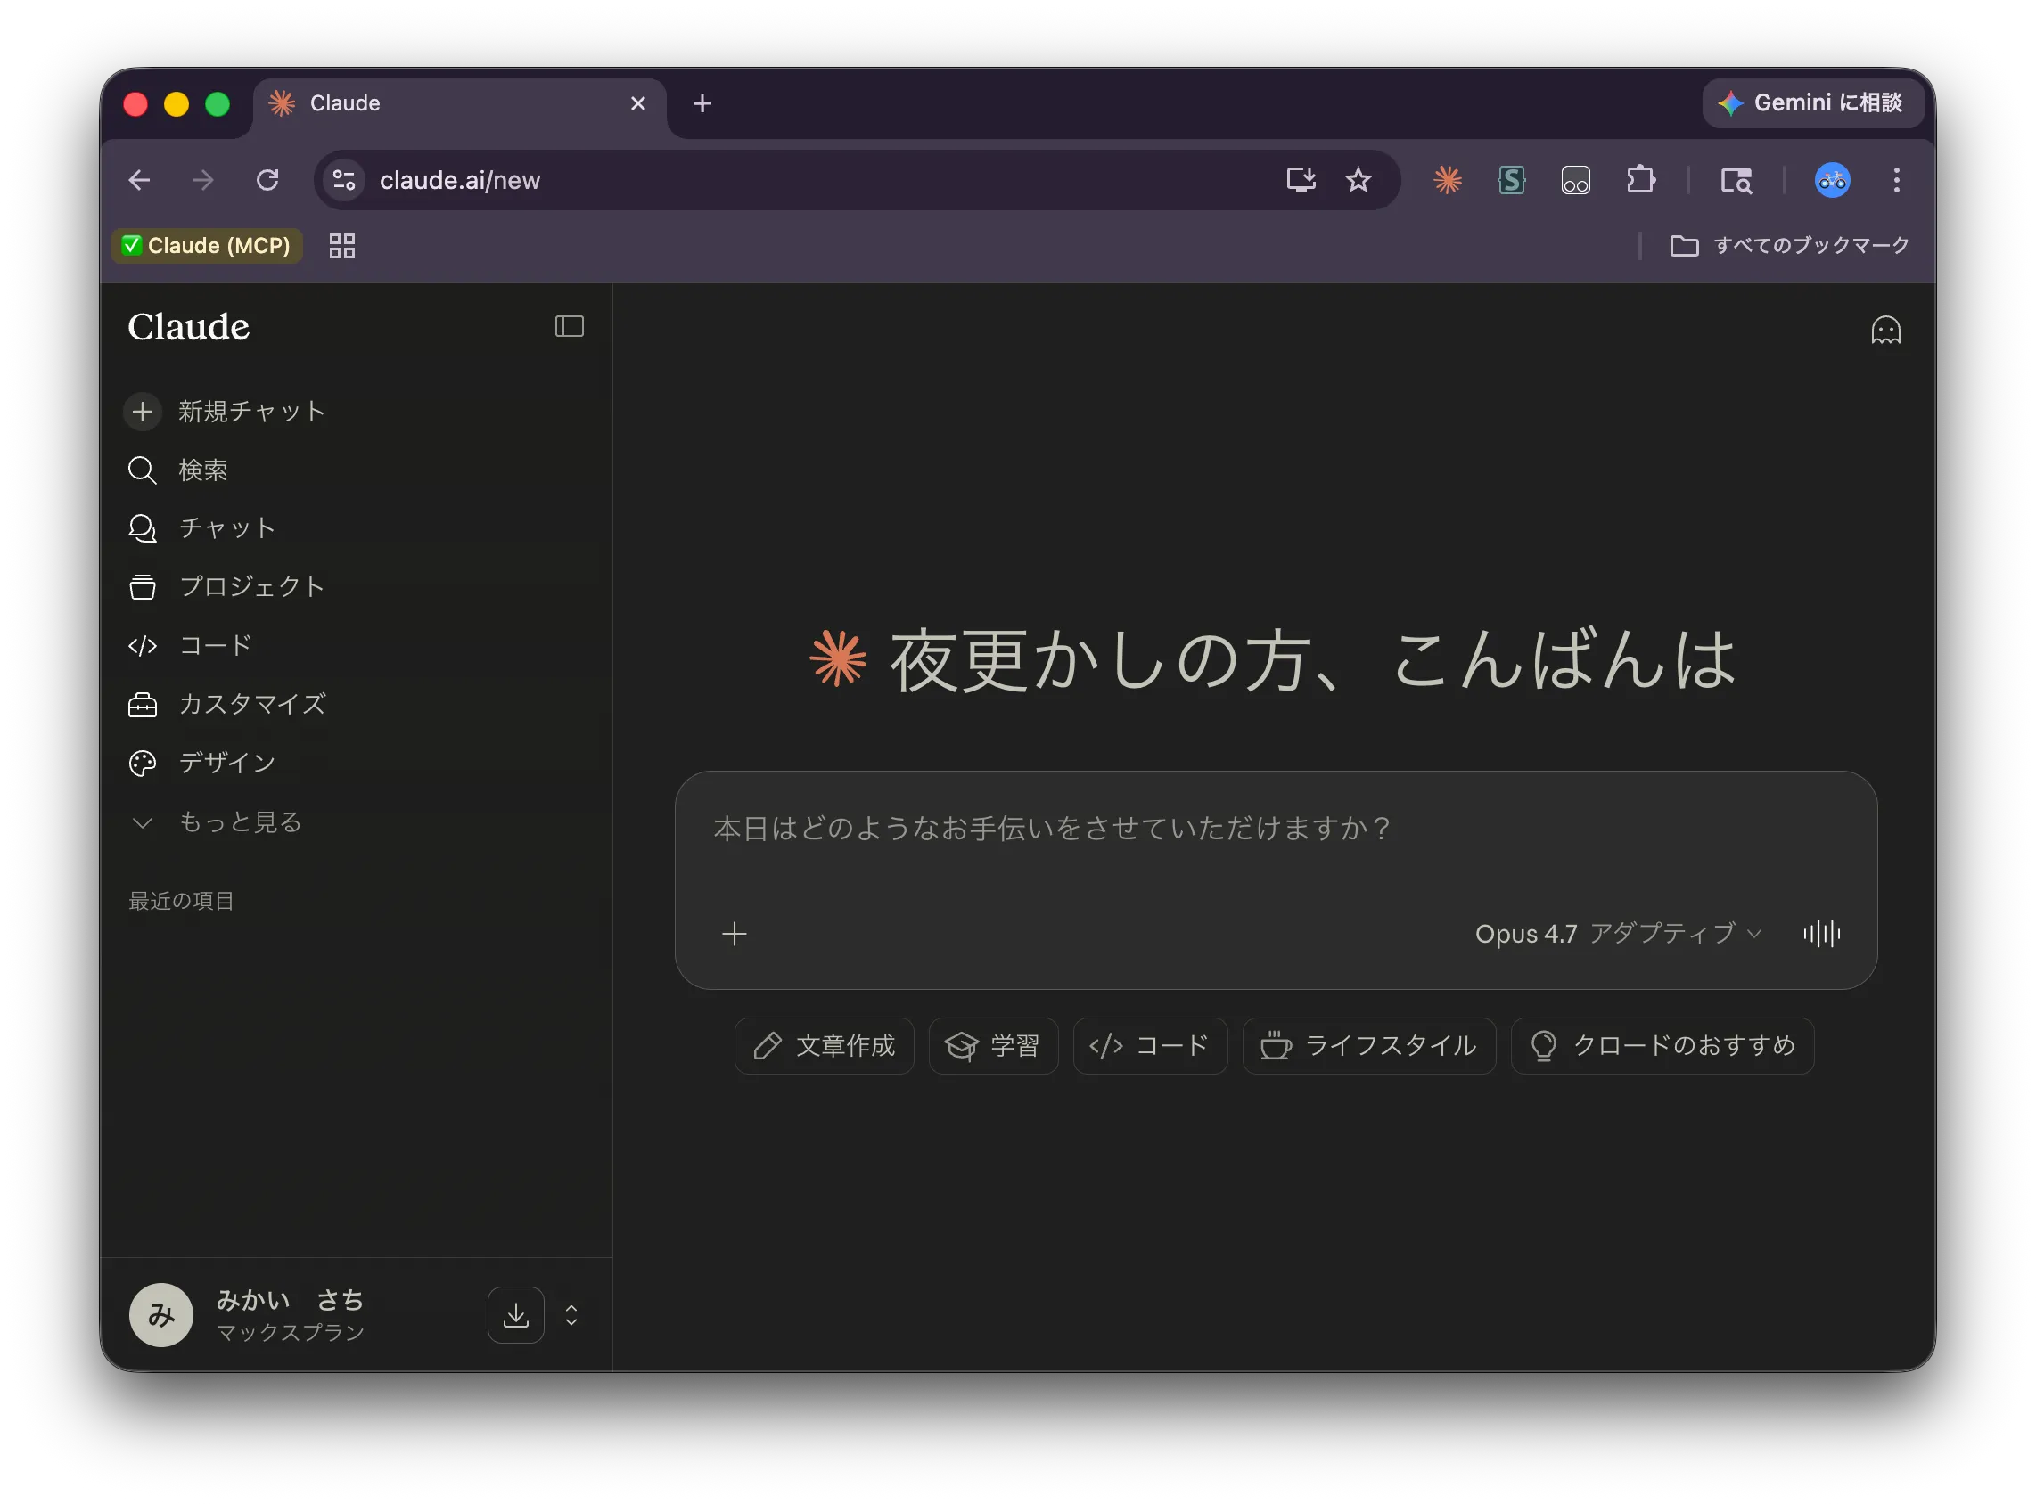Reload the claude.ai page
2036x1504 pixels.
click(x=267, y=180)
